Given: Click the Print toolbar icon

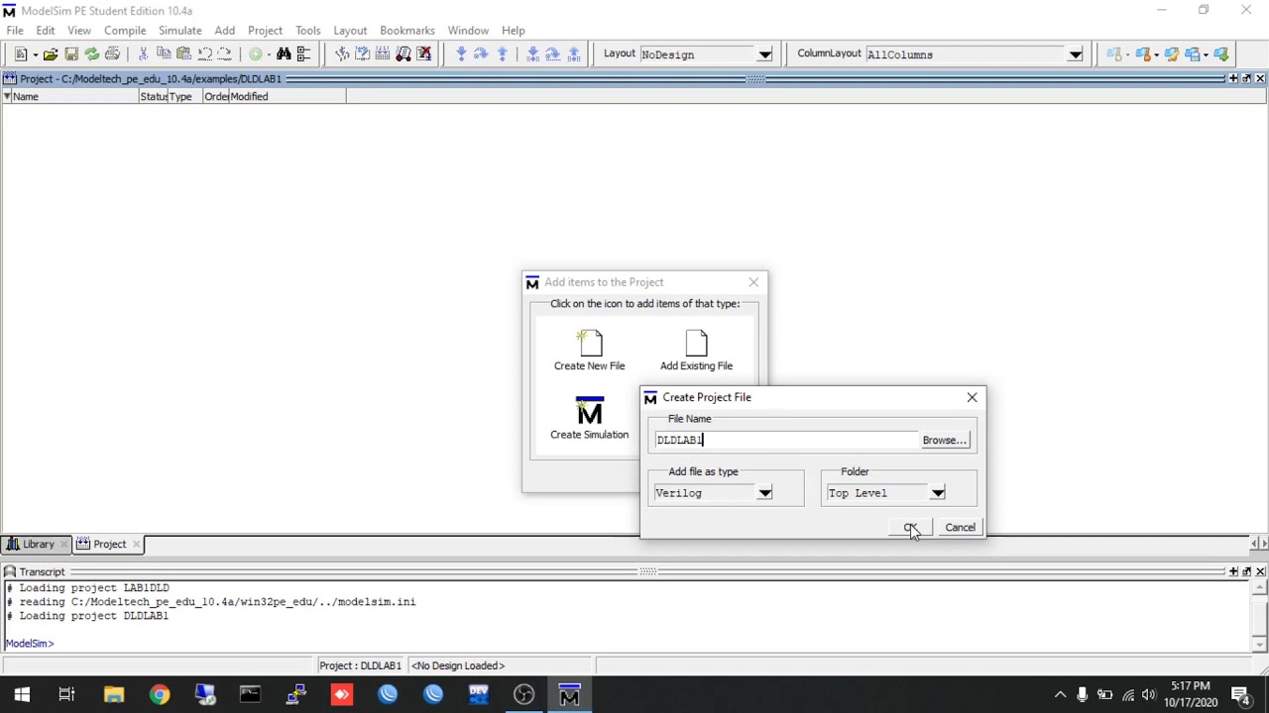Looking at the screenshot, I should coord(113,54).
